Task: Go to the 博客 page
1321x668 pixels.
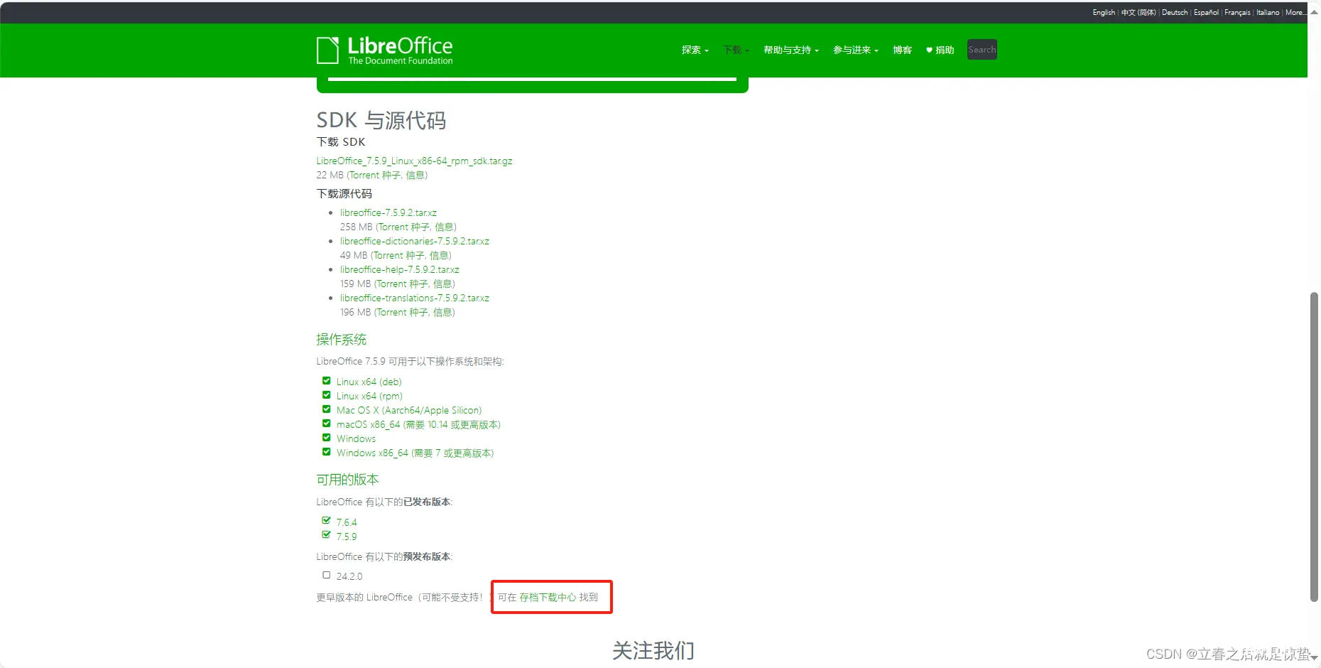Action: point(902,50)
